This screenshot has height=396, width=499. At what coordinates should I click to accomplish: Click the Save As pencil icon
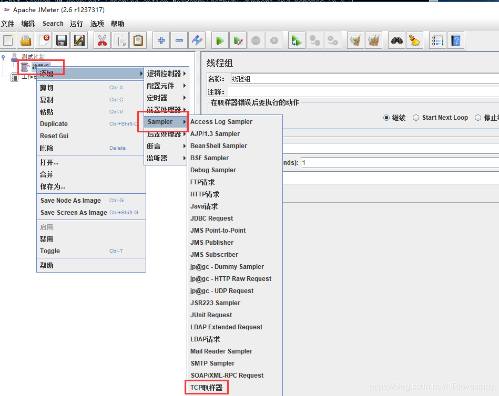pyautogui.click(x=79, y=40)
